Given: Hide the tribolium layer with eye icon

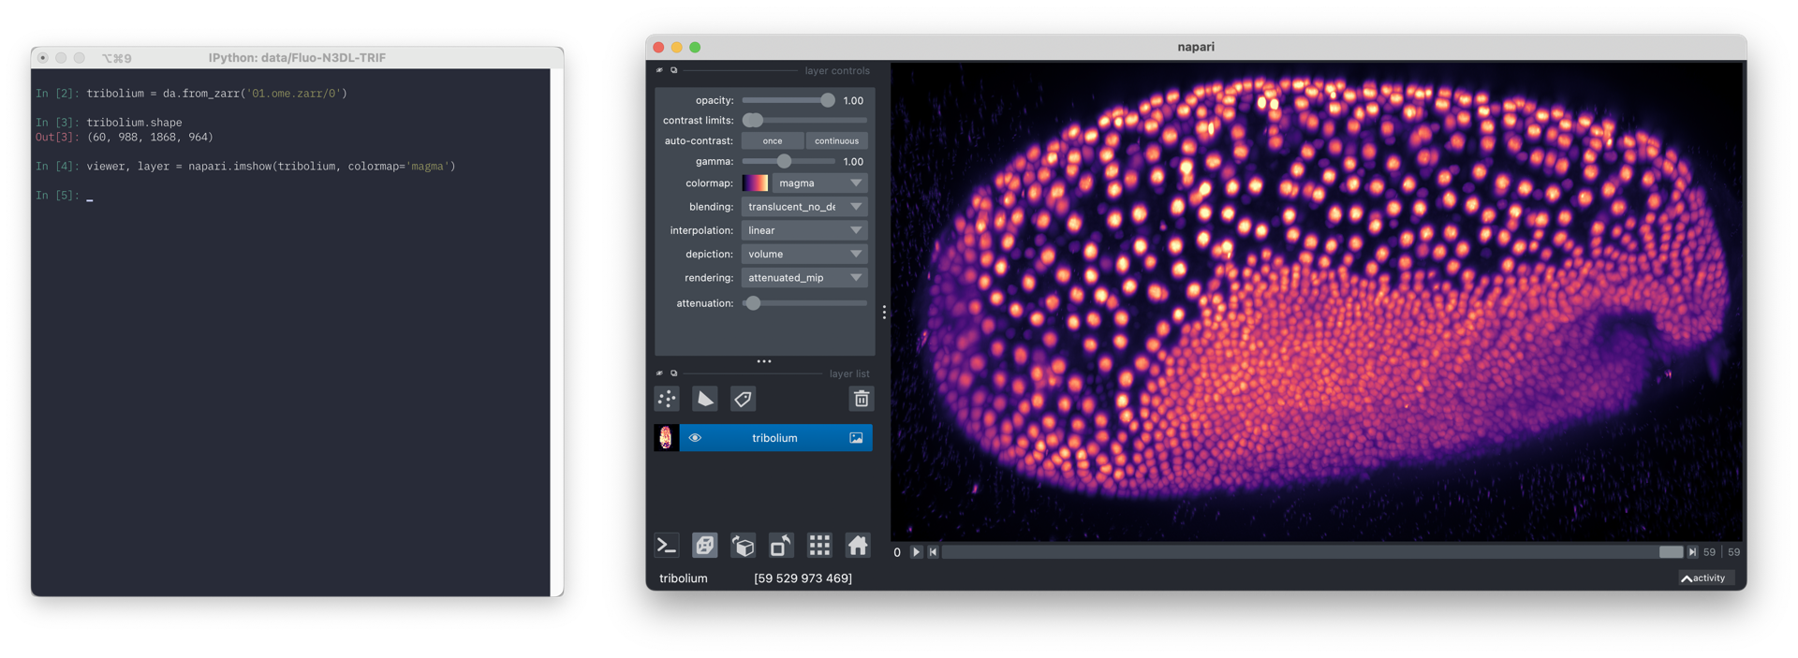Looking at the screenshot, I should coord(695,438).
